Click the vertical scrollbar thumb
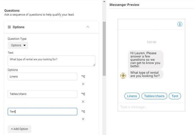Image resolution: width=195 pixels, height=135 pixels. (x=104, y=49)
